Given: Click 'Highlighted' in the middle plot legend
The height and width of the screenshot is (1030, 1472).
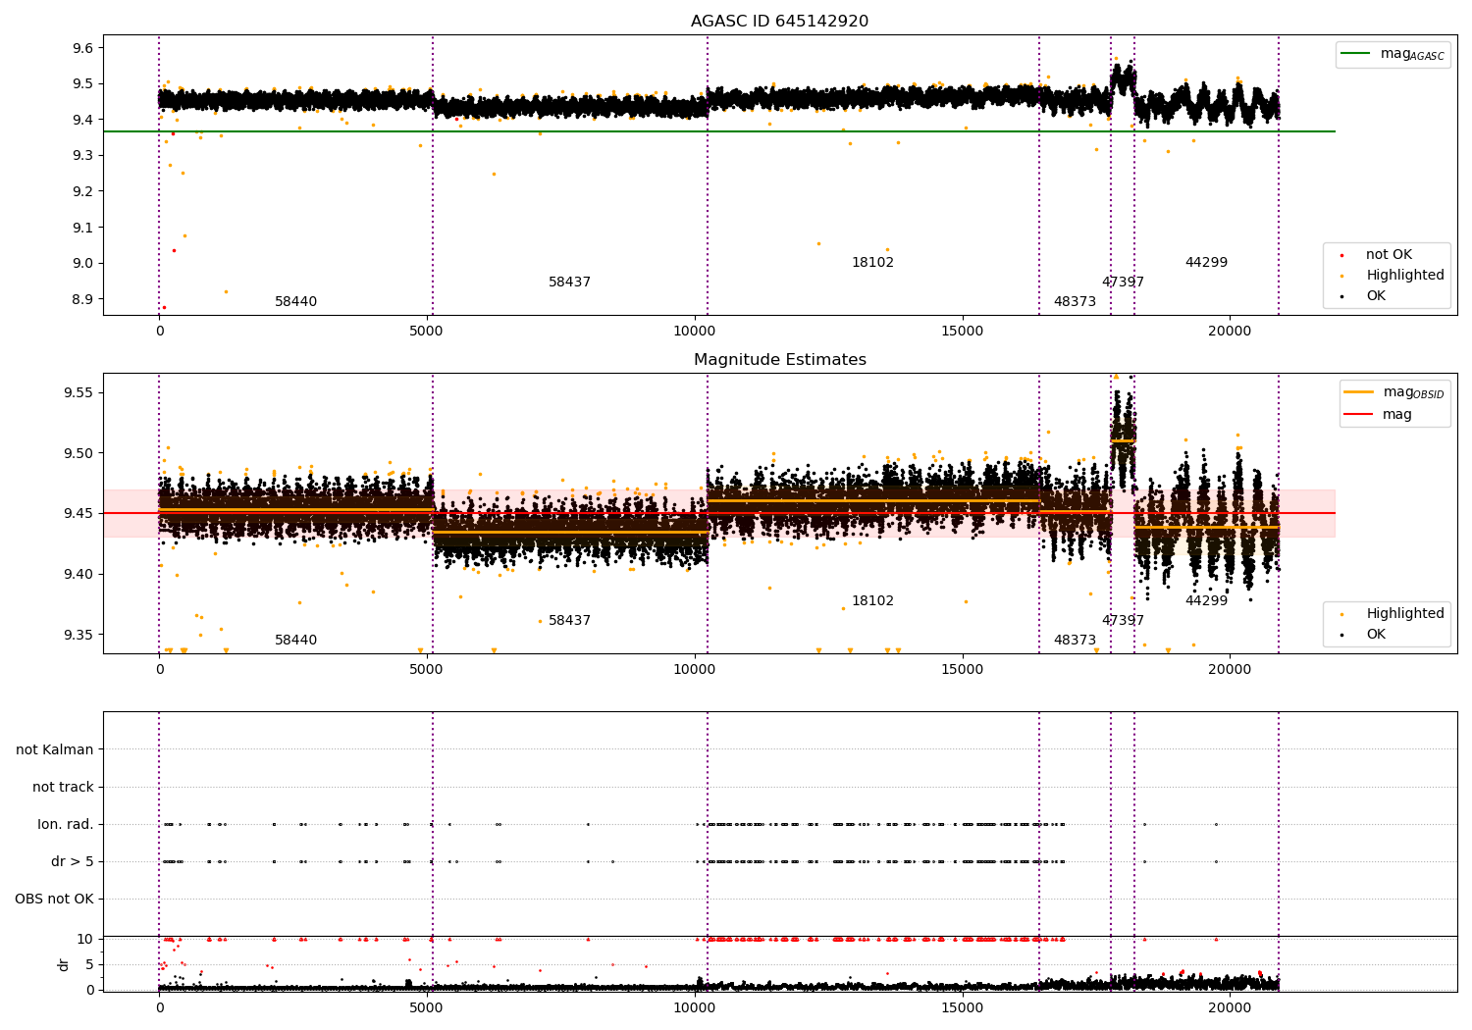Looking at the screenshot, I should pyautogui.click(x=1405, y=614).
